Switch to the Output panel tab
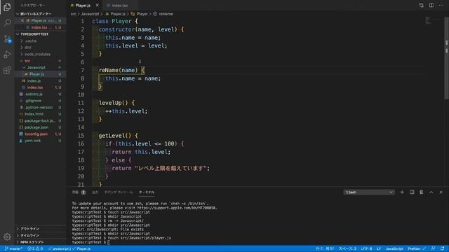The width and height of the screenshot is (449, 252). point(95,192)
